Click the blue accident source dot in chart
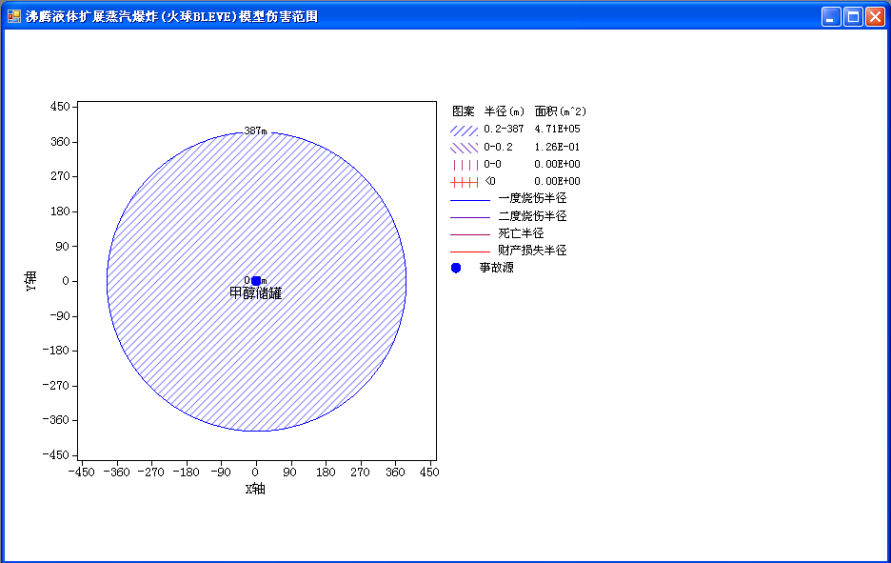The width and height of the screenshot is (891, 563). pos(256,281)
